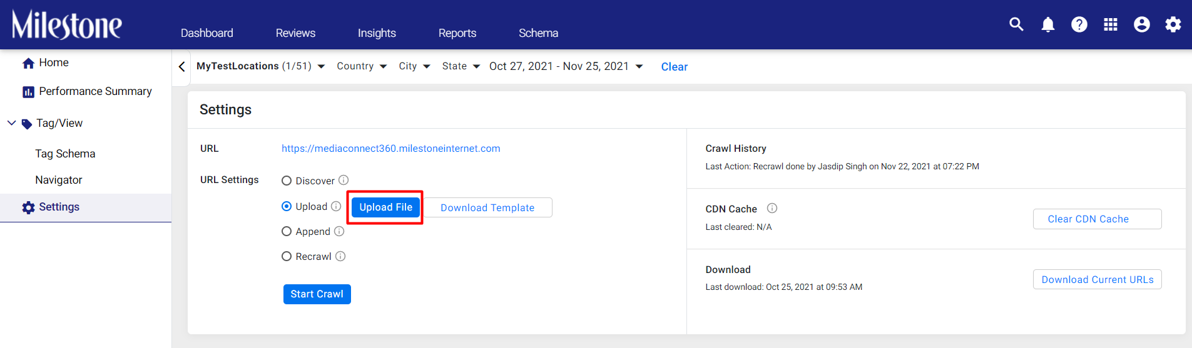Open the Country filter dropdown
Screen dimensions: 1192x348
[x=362, y=66]
